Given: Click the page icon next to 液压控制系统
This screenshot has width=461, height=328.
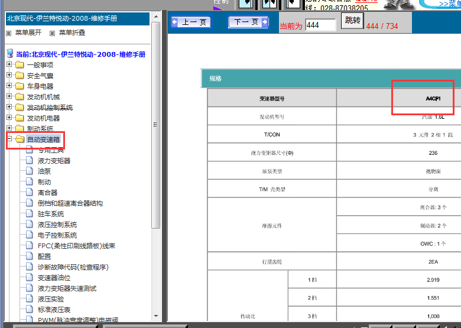Looking at the screenshot, I should click(x=30, y=224).
